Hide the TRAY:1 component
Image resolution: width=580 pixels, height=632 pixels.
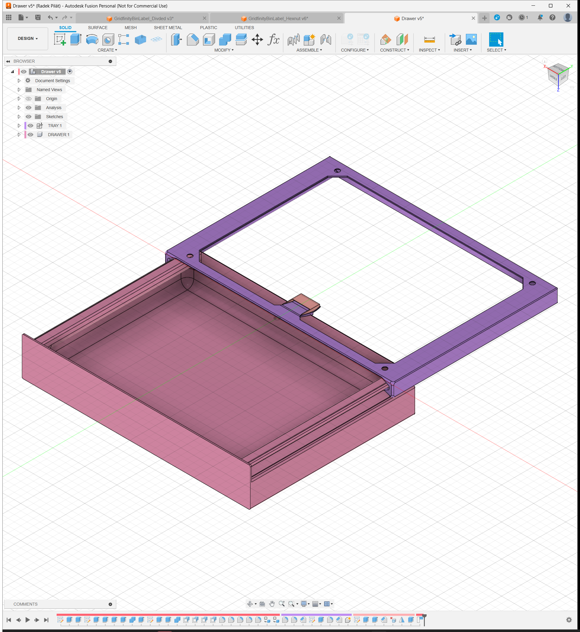pos(31,126)
